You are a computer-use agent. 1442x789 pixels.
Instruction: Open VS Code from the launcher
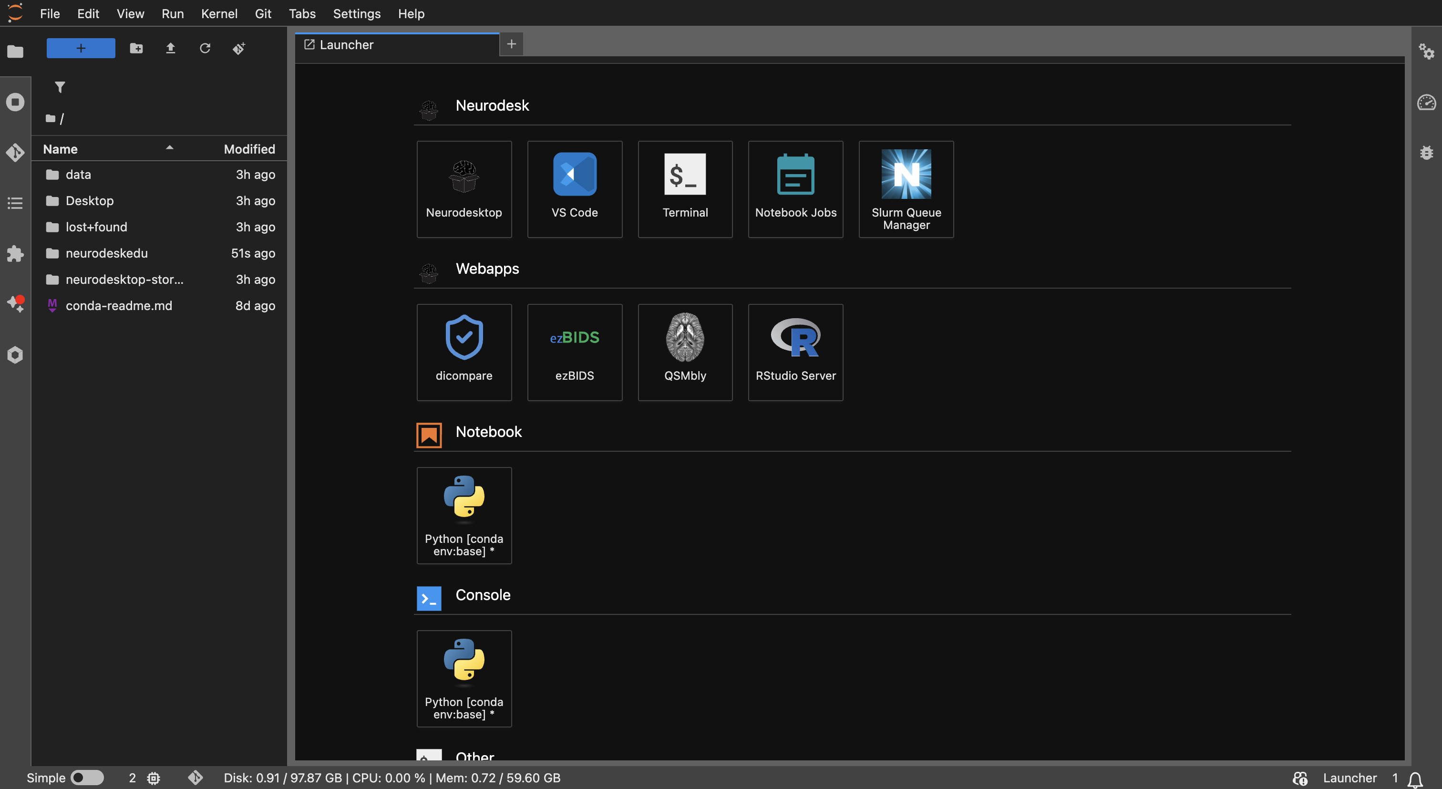click(x=574, y=189)
